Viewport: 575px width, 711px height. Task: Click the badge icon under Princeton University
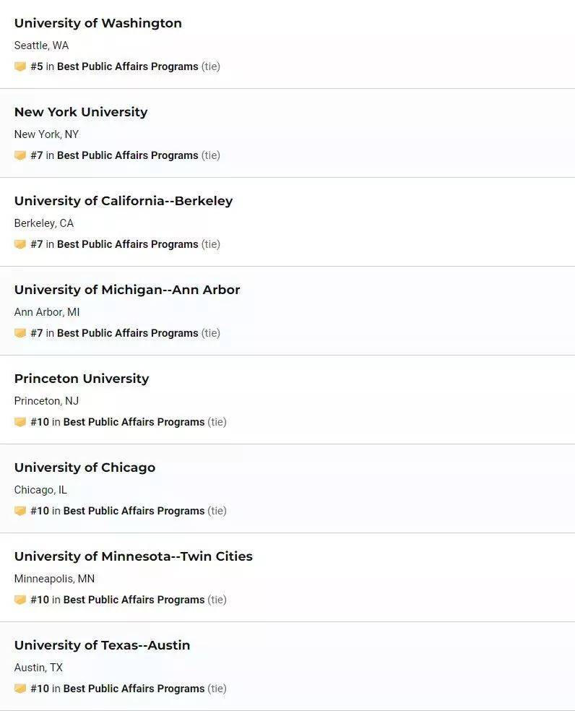(x=20, y=422)
